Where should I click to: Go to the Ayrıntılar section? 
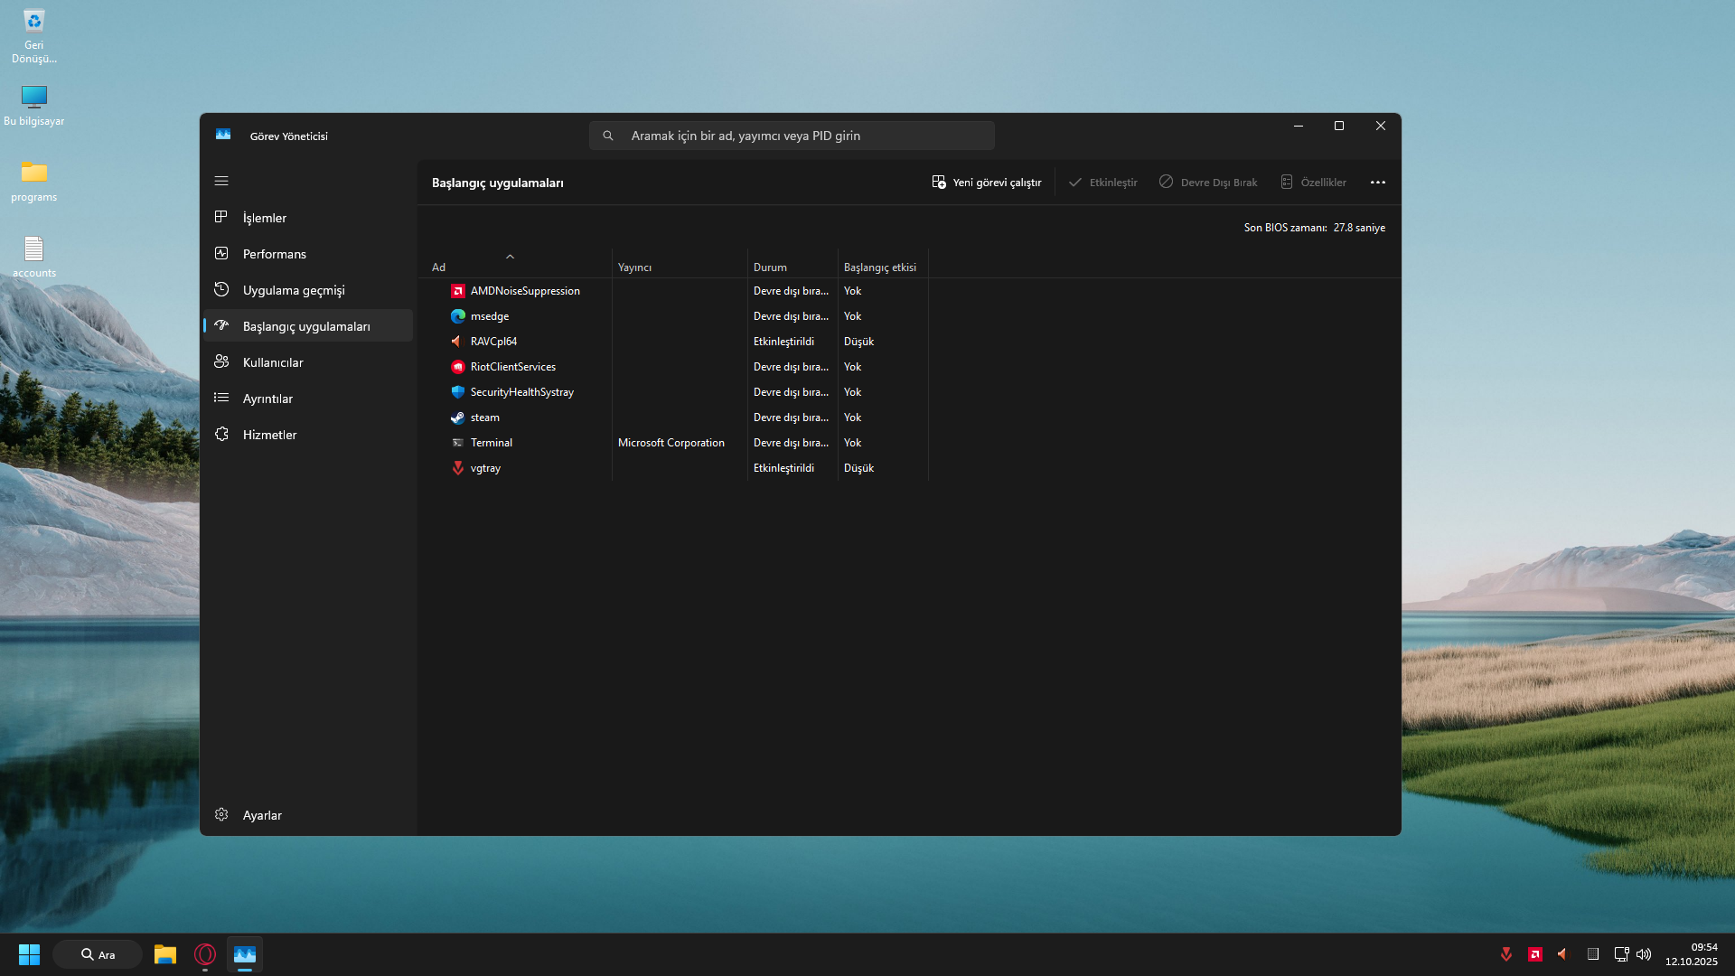267,399
